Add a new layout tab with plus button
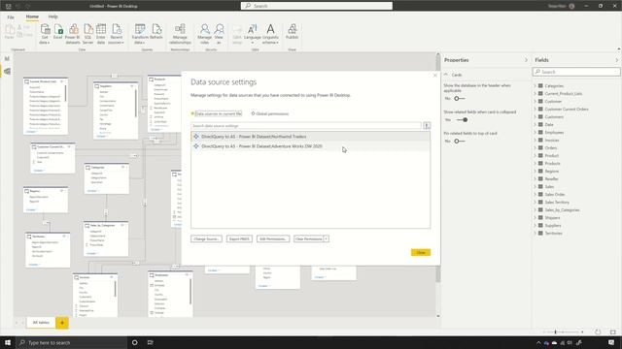This screenshot has height=349, width=622. 62,323
